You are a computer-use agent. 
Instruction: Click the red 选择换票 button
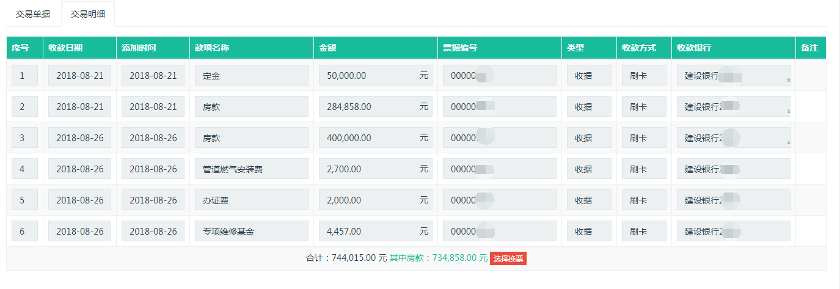click(x=508, y=258)
